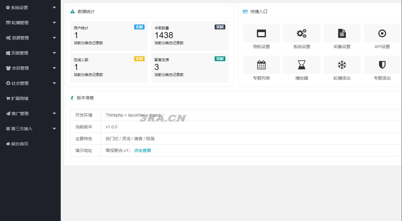Expand the 资源管理 menu arrow
Screen dimensions: 402x221
pos(54,38)
